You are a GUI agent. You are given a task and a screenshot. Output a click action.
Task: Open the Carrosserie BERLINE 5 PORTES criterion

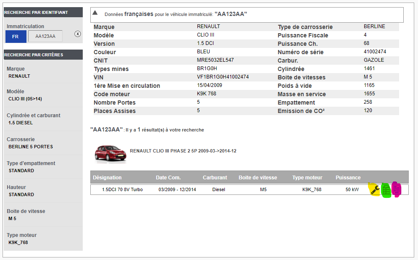point(43,143)
